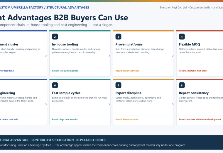This screenshot has height=153, width=223.
Task: Click the number 2 badge on In-house tooling
Action: tap(55, 37)
